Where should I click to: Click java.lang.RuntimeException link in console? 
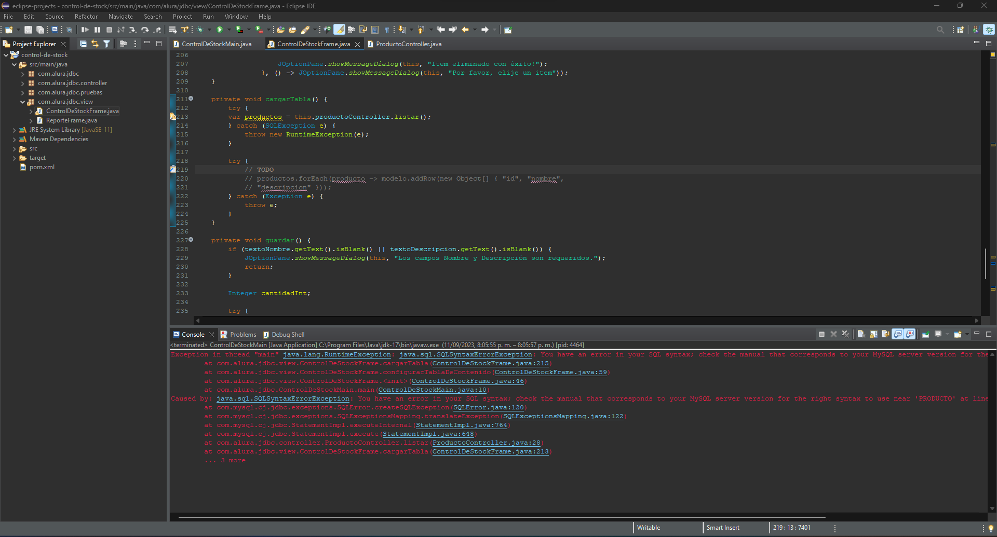point(336,355)
